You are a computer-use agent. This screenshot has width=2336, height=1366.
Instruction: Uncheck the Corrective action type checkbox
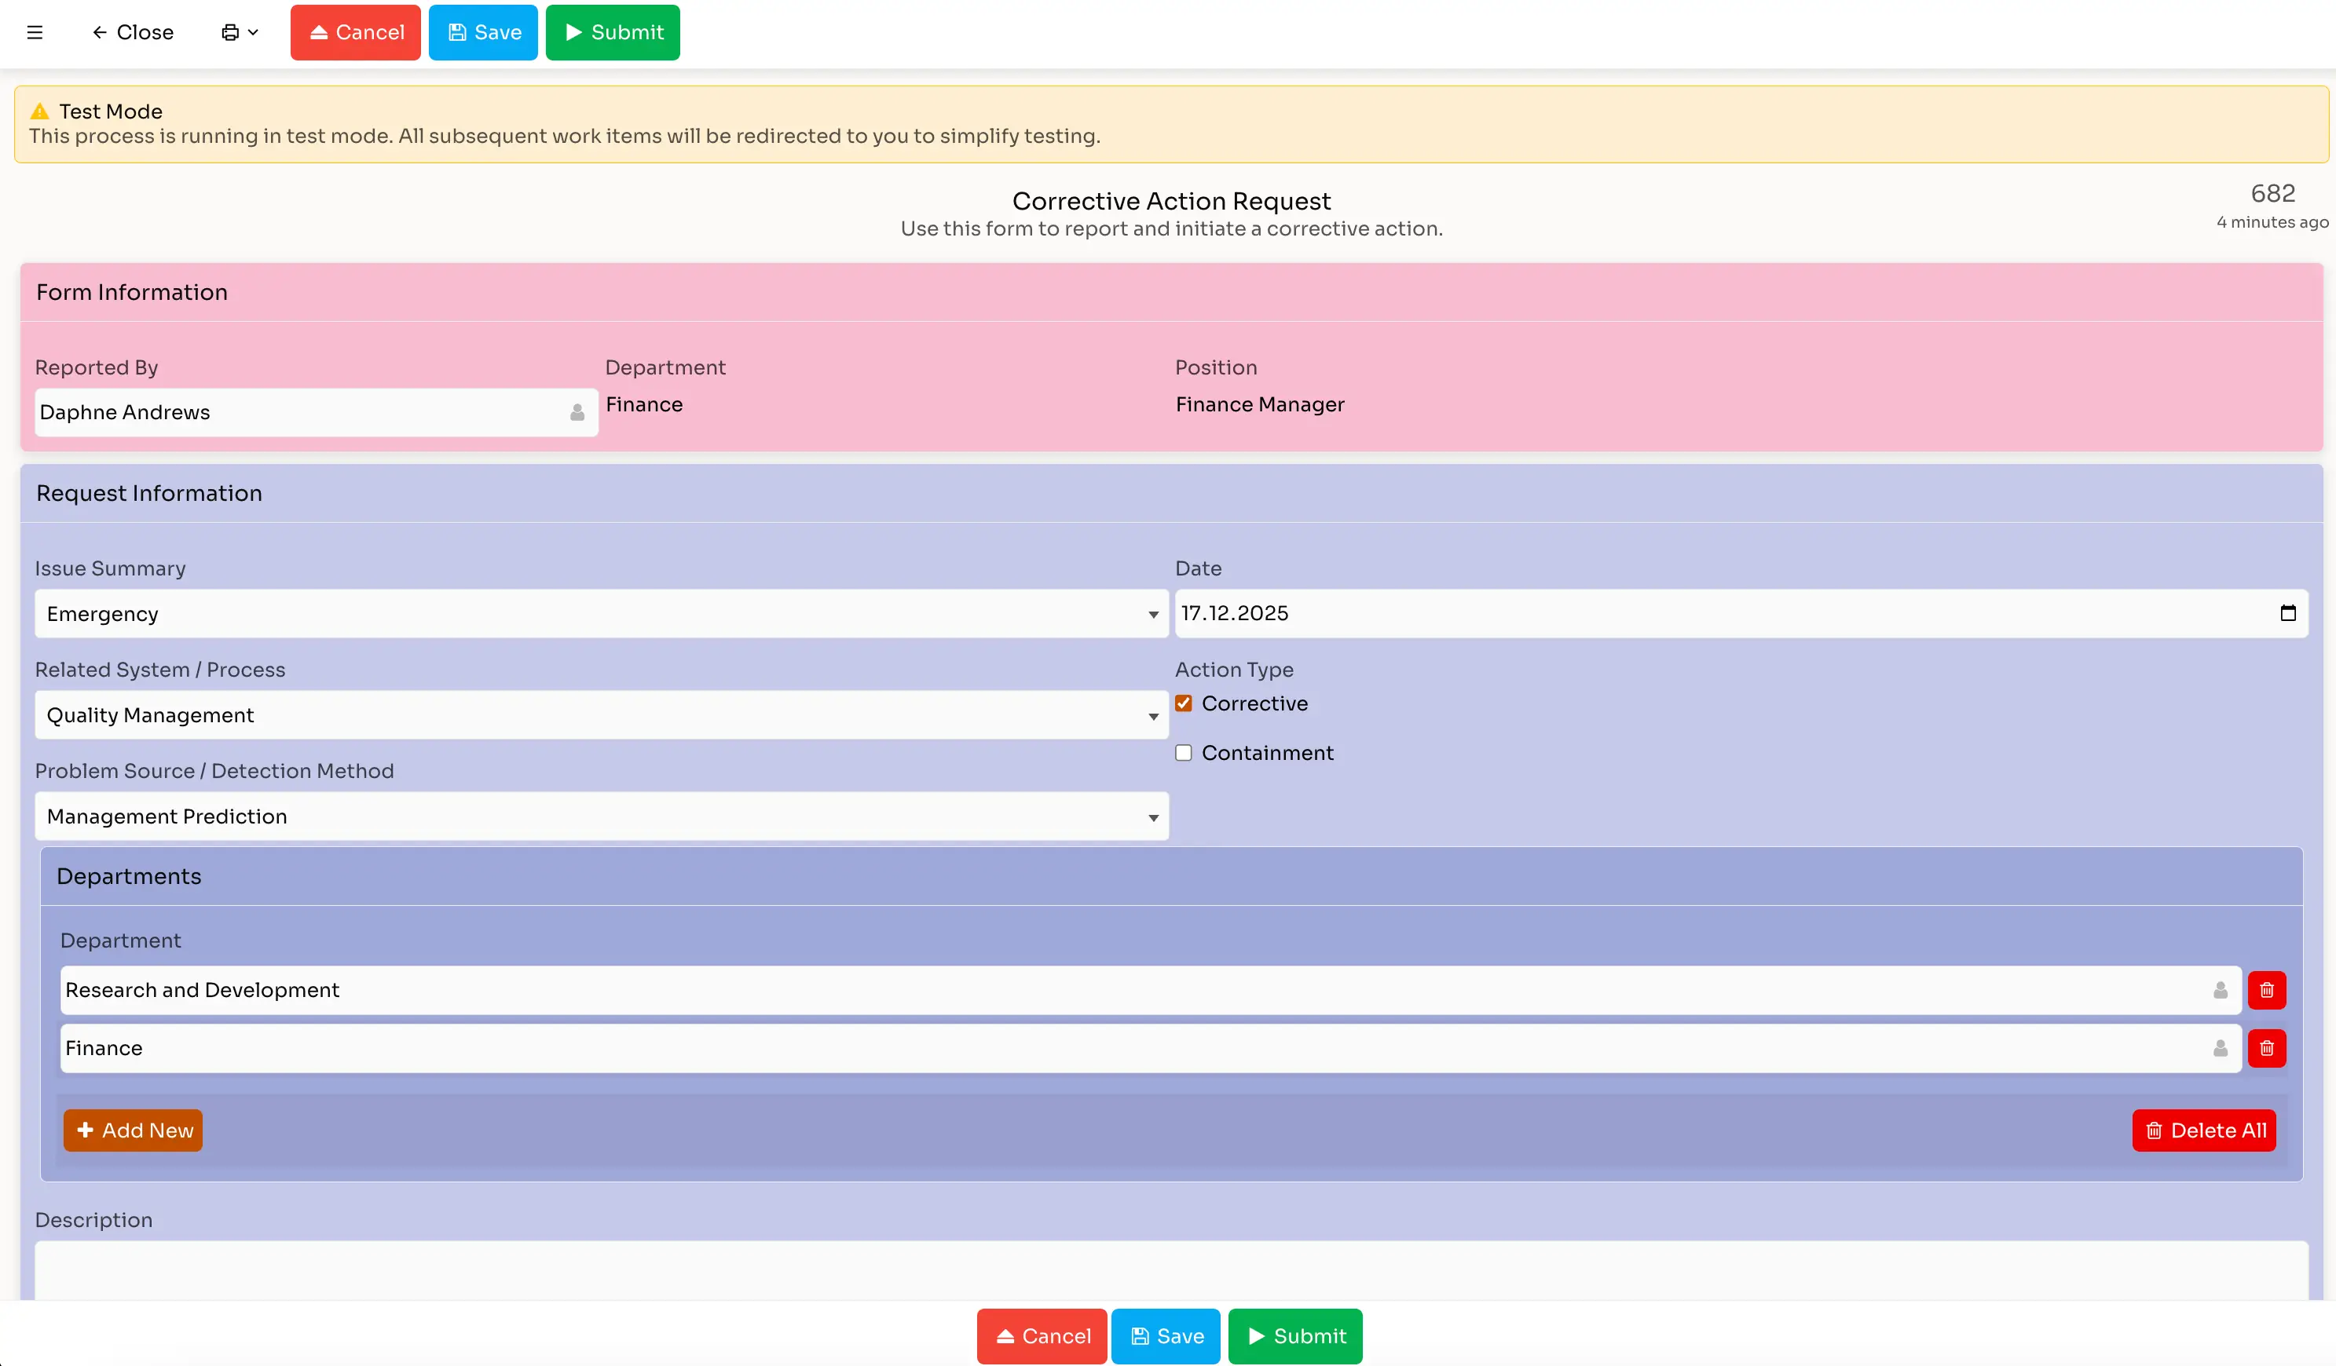click(1183, 703)
